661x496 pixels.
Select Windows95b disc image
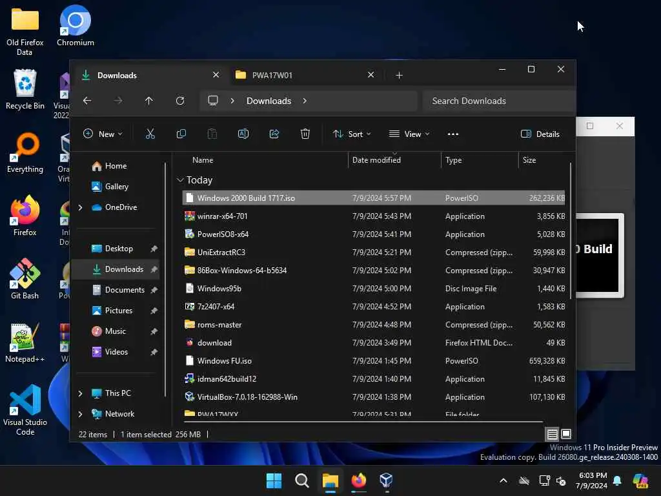[374, 289]
